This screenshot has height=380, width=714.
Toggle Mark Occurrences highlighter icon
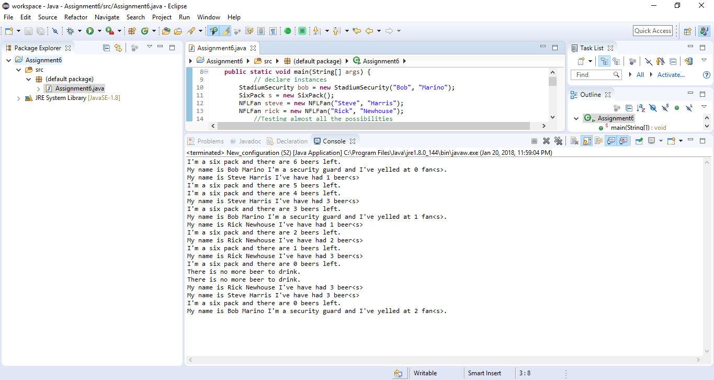(226, 31)
